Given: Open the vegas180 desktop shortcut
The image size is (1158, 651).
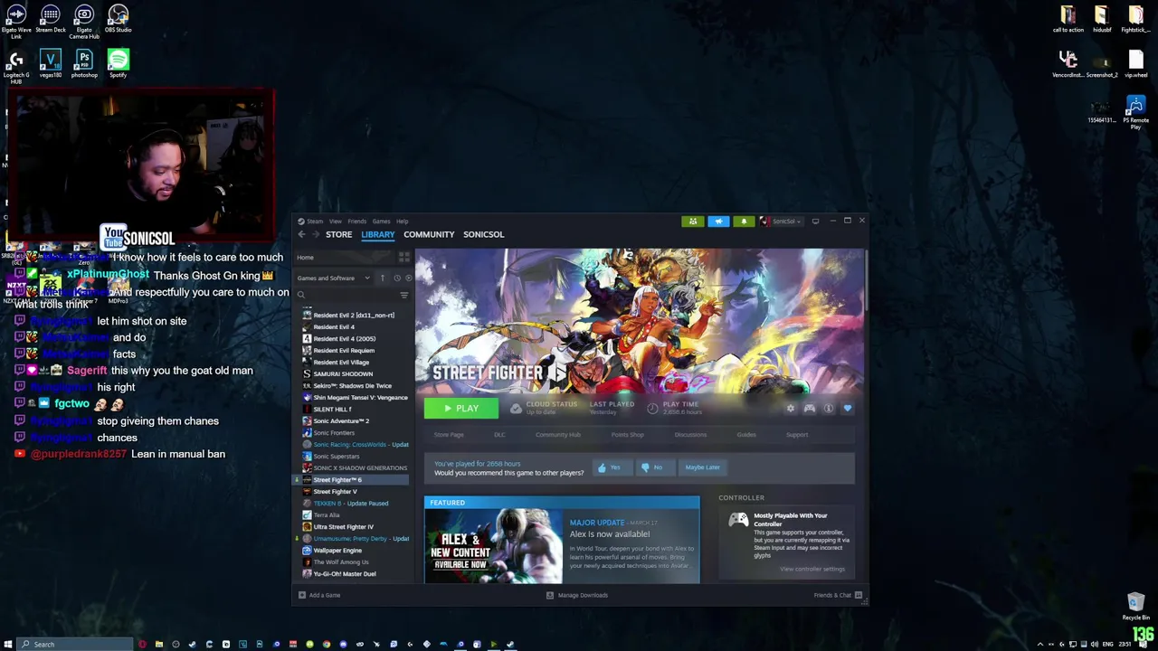Looking at the screenshot, I should [51, 63].
